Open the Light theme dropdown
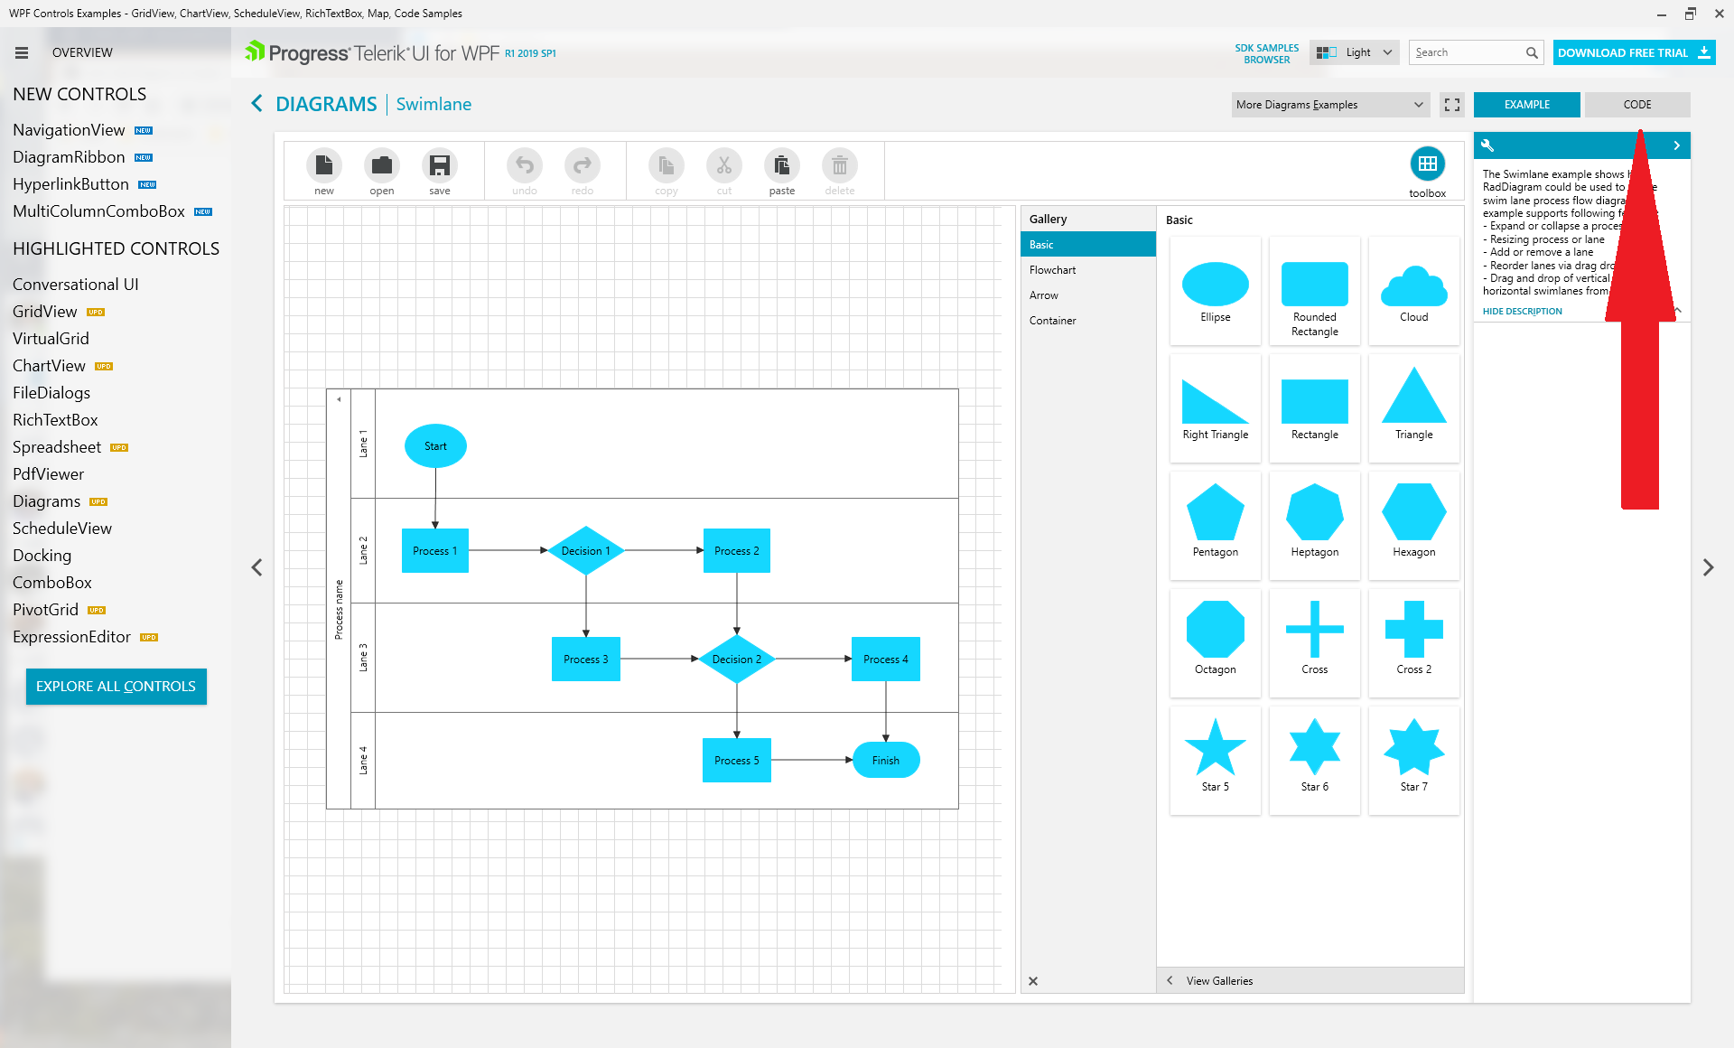The height and width of the screenshot is (1048, 1734). pyautogui.click(x=1355, y=52)
